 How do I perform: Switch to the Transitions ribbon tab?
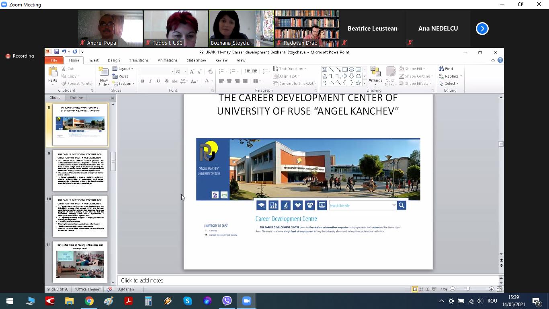(x=139, y=60)
